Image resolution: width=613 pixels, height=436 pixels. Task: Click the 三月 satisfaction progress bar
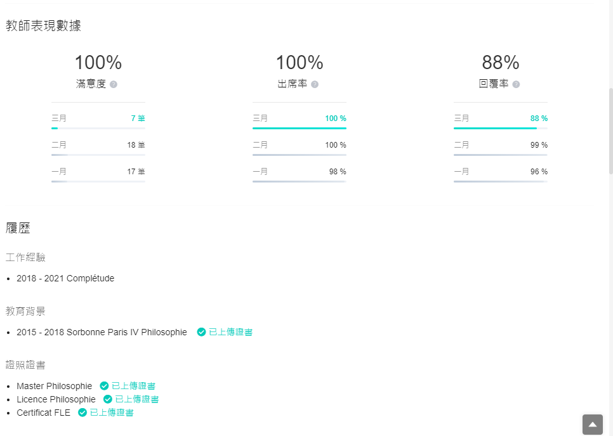pos(98,128)
